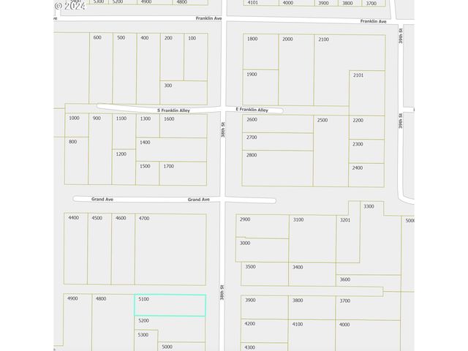Click parcel 2900
The height and width of the screenshot is (351, 468).
click(x=262, y=225)
